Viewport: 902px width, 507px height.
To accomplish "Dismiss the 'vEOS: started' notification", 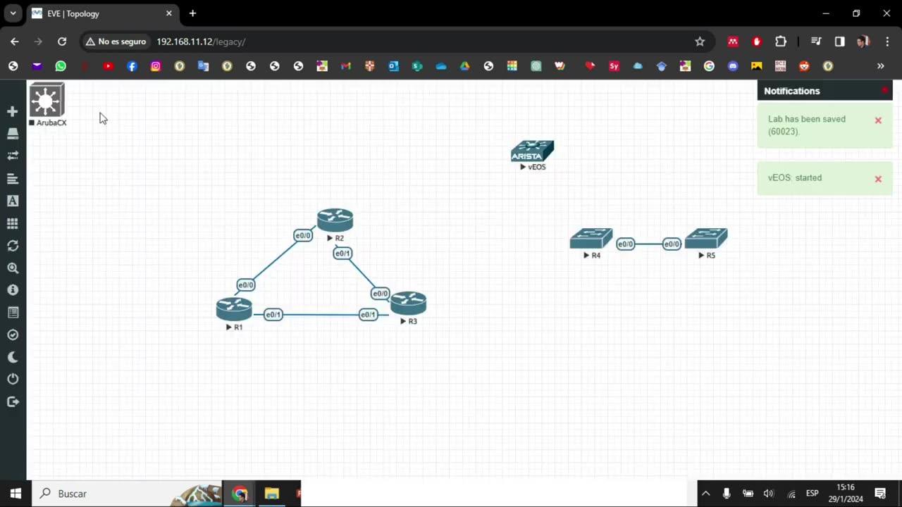I will pyautogui.click(x=878, y=179).
